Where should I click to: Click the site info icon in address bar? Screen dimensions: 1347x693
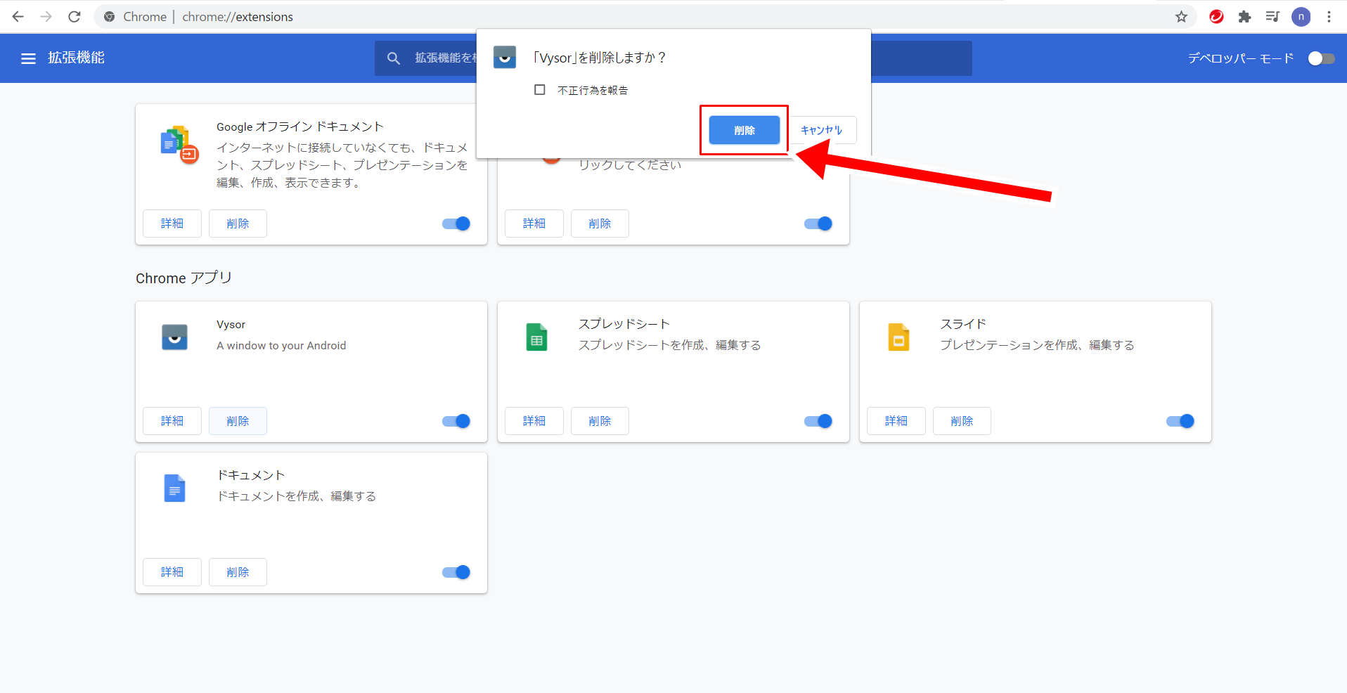click(x=110, y=17)
